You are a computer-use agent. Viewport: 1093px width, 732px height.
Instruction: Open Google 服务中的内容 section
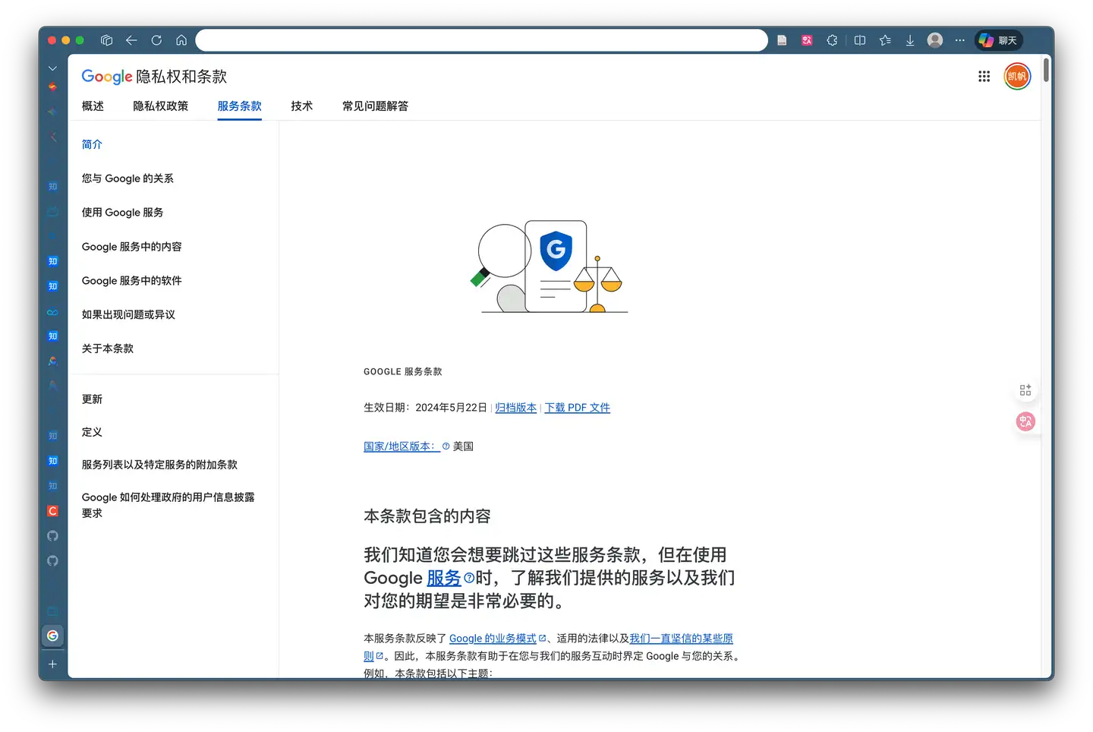tap(131, 247)
